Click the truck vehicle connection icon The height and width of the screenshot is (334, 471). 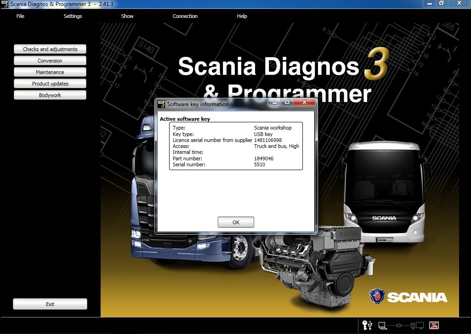point(417,325)
